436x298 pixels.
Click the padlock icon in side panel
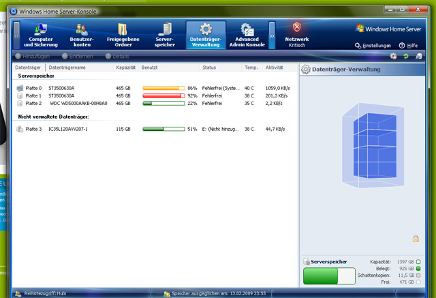click(x=416, y=239)
